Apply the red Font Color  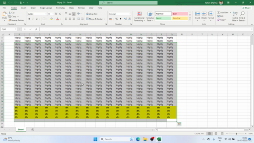click(x=58, y=19)
